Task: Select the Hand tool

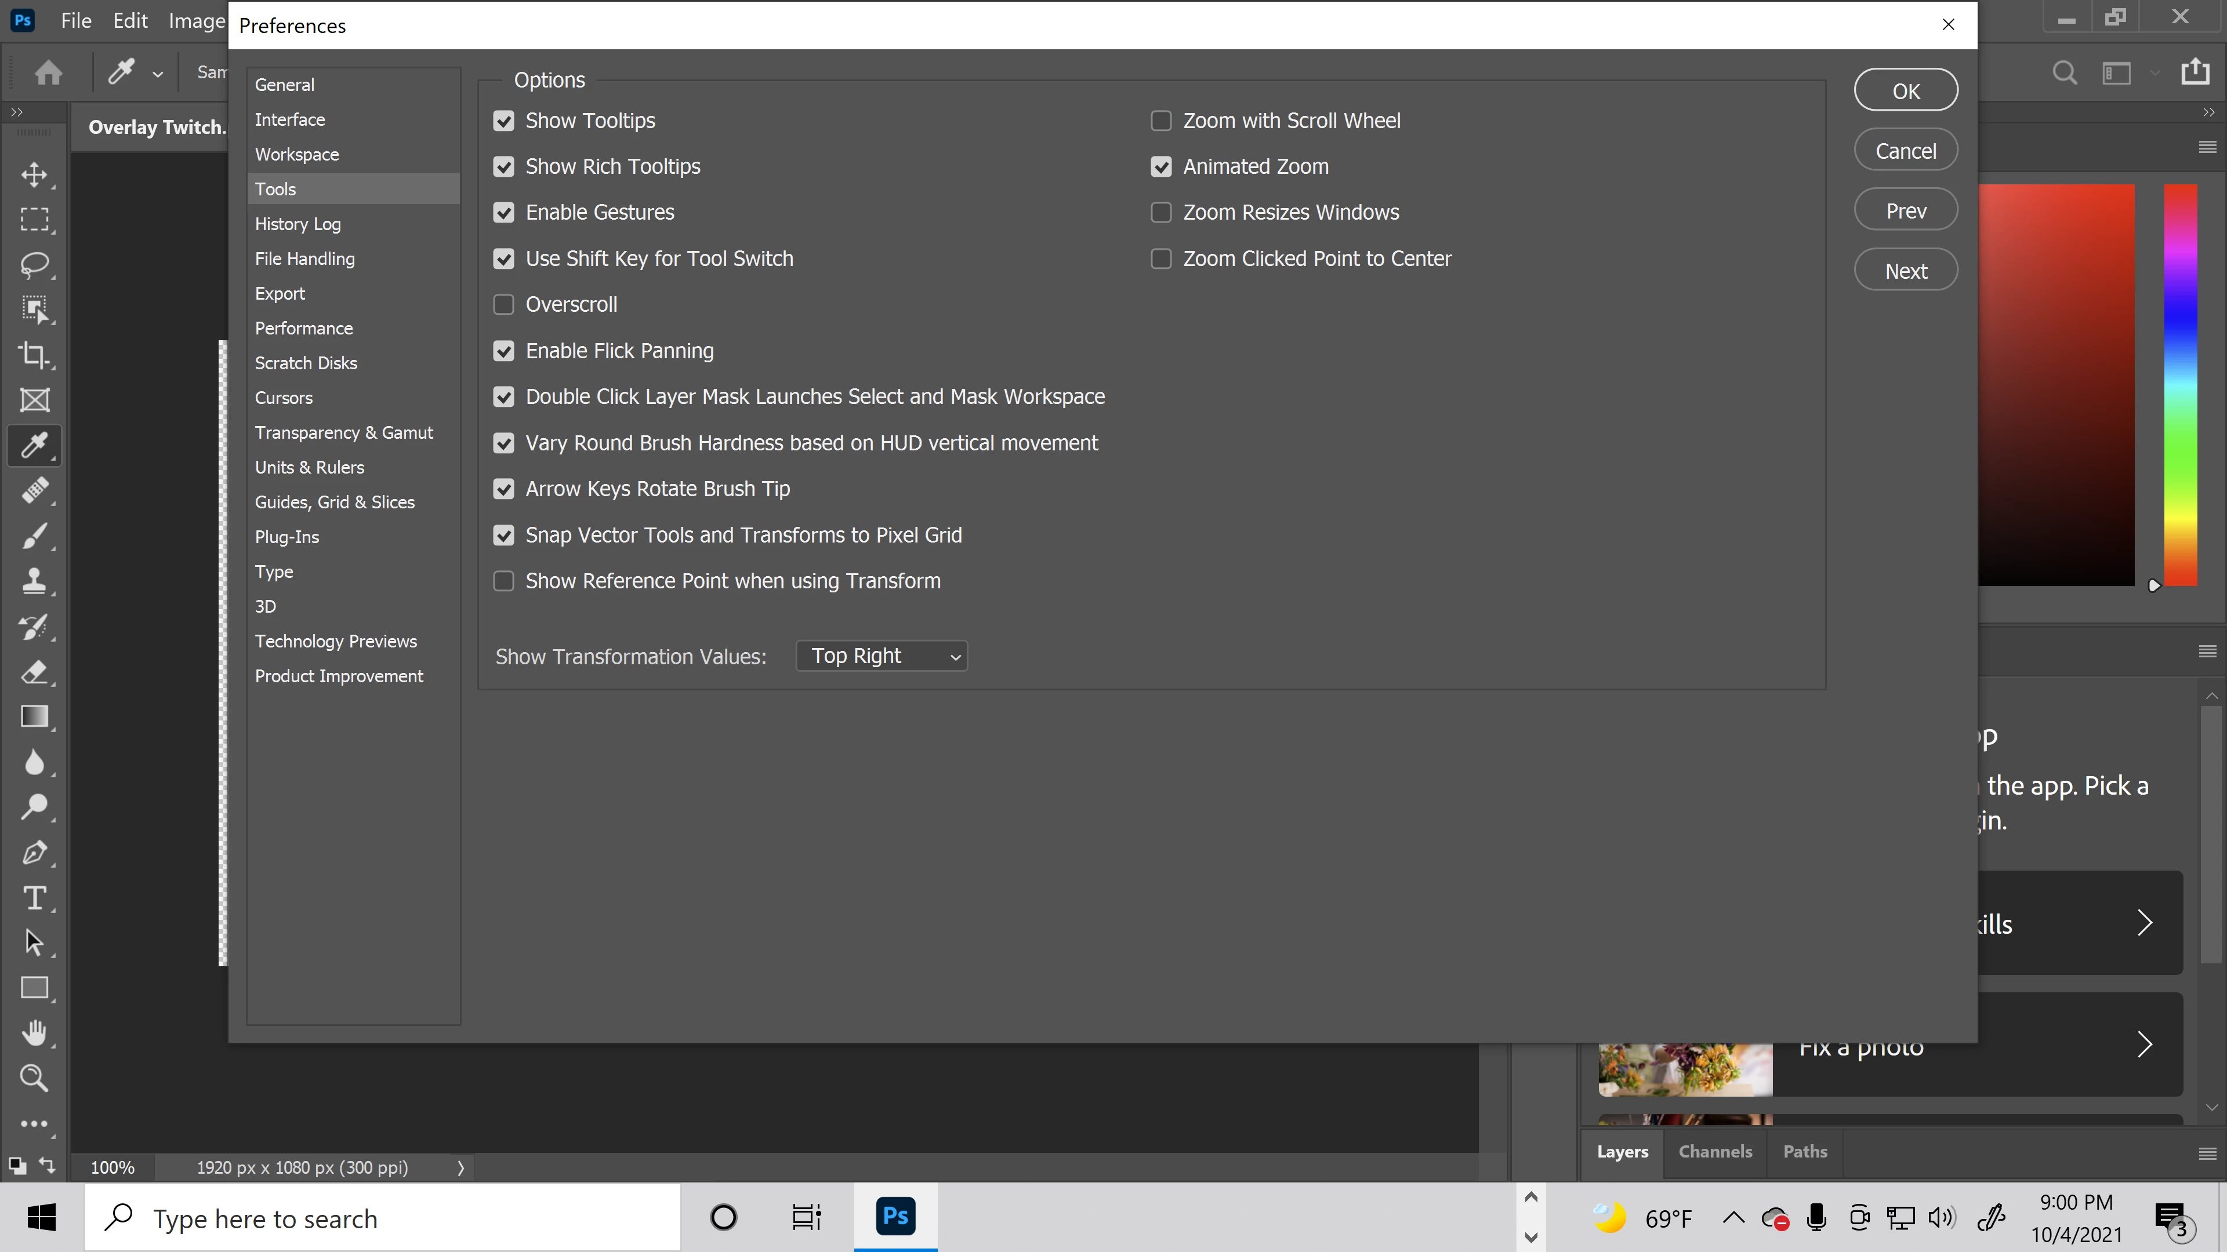Action: click(x=35, y=1032)
